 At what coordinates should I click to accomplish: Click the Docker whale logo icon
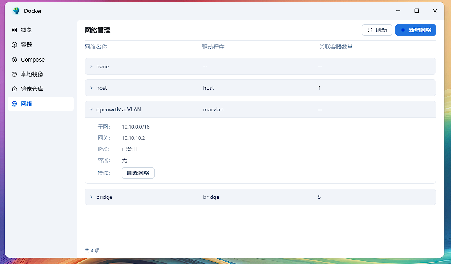pyautogui.click(x=16, y=11)
